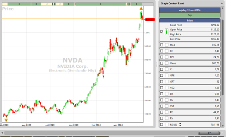Click the panel splitter dotted grip handle

pos(157,64)
